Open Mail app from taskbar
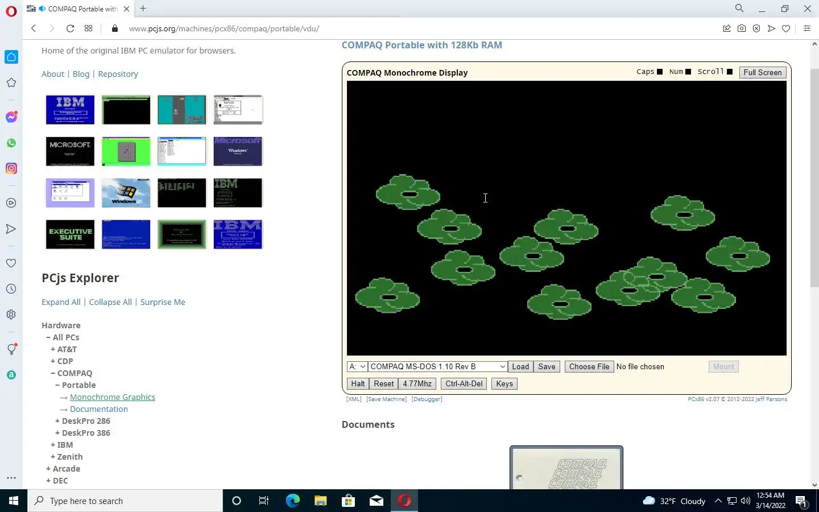 pyautogui.click(x=377, y=501)
